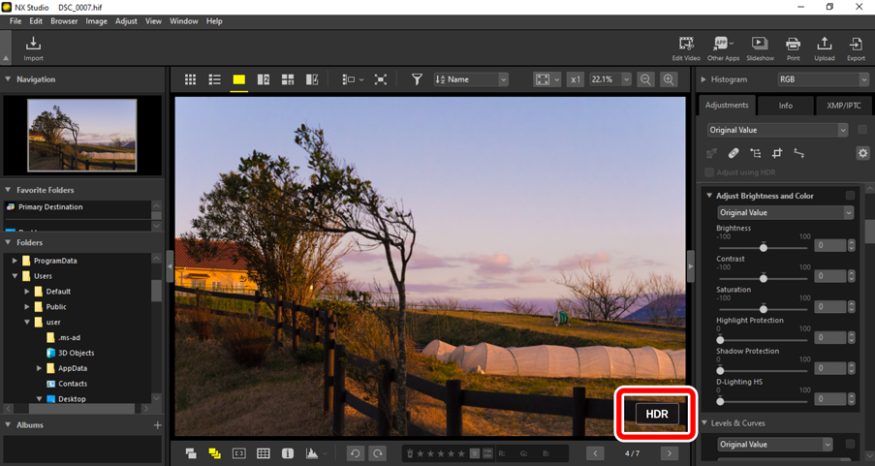Rotate image counterclockwise using bottom toolbar

(356, 453)
